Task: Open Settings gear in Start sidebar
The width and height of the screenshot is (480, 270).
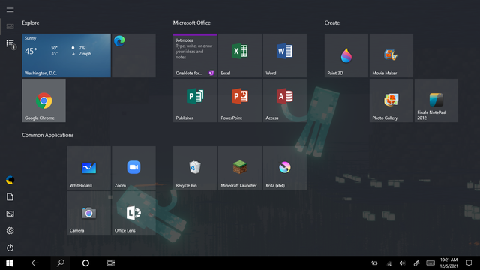Action: click(10, 230)
